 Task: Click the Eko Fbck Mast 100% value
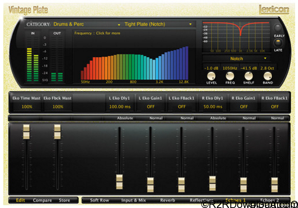(x=58, y=107)
